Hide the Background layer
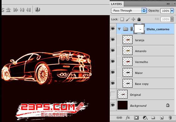This screenshot has height=122, width=176. (113, 105)
